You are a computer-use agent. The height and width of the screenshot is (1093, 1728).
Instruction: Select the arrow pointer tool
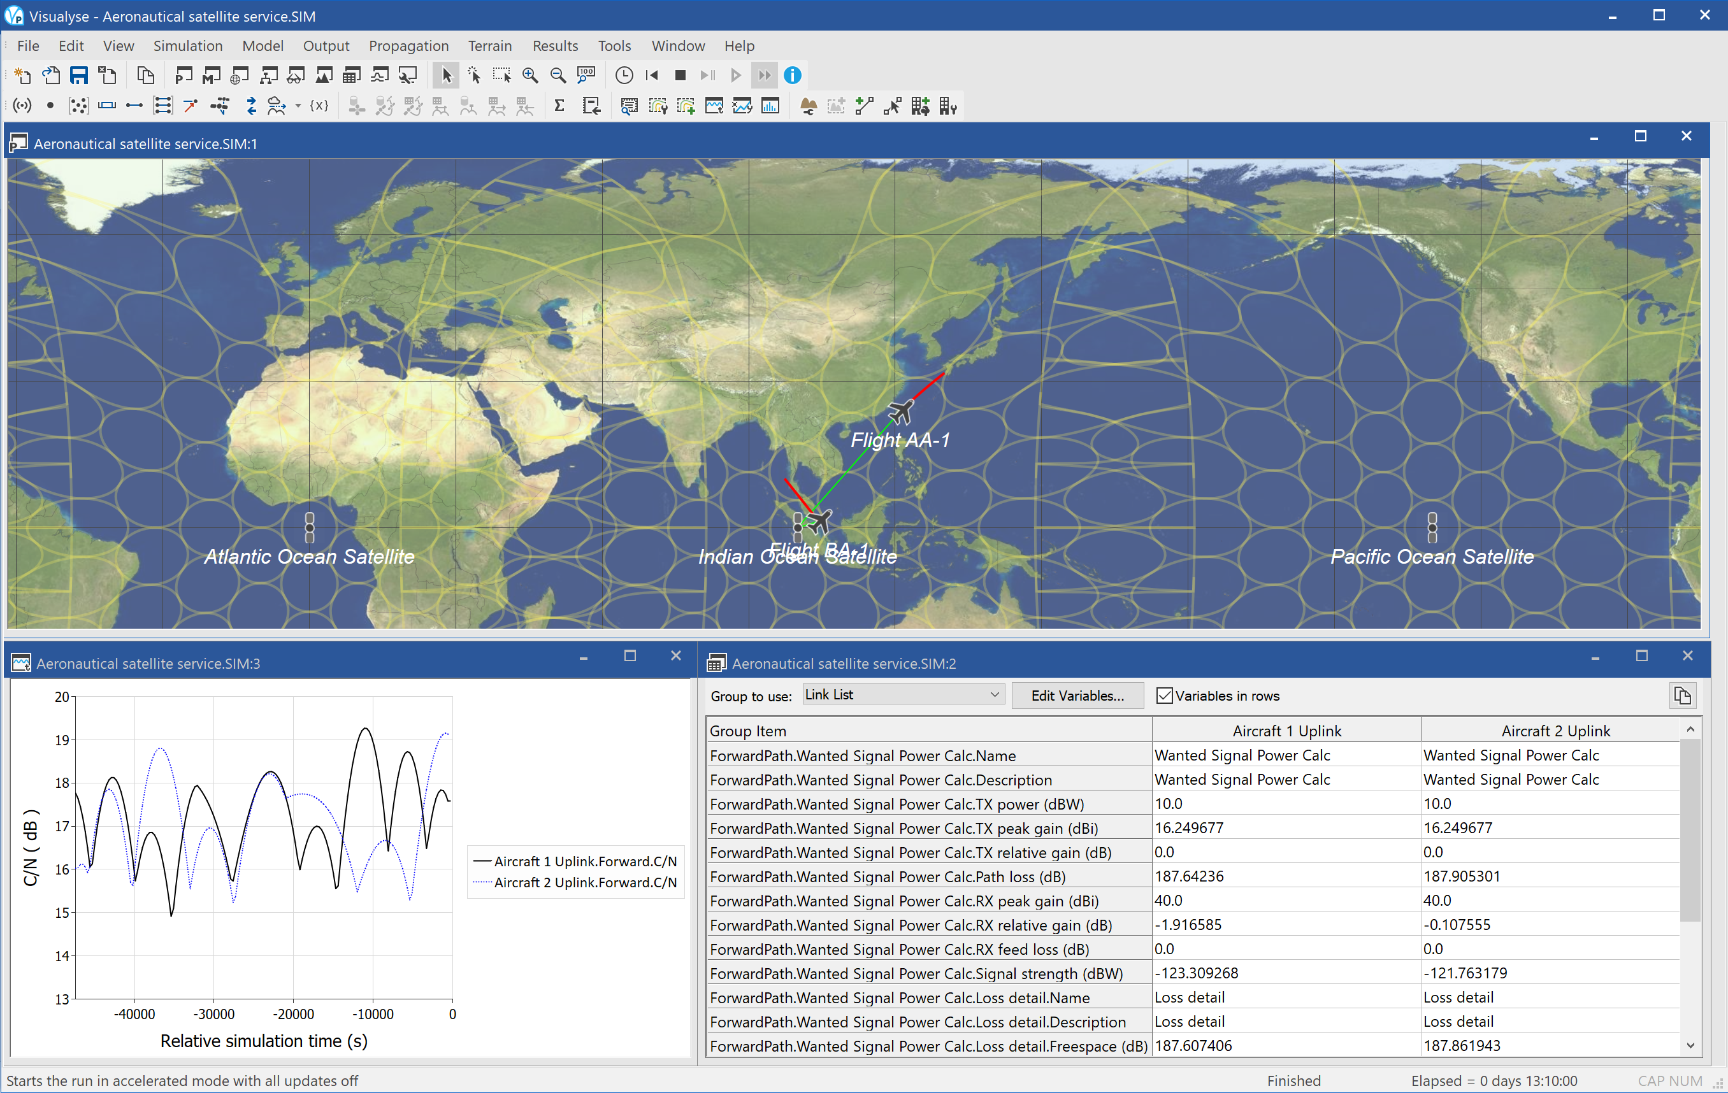point(445,75)
